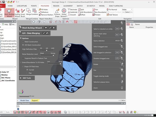Viewport: 156px width, 117px height.
Task: Click the Model View tab
Action: click(x=25, y=100)
